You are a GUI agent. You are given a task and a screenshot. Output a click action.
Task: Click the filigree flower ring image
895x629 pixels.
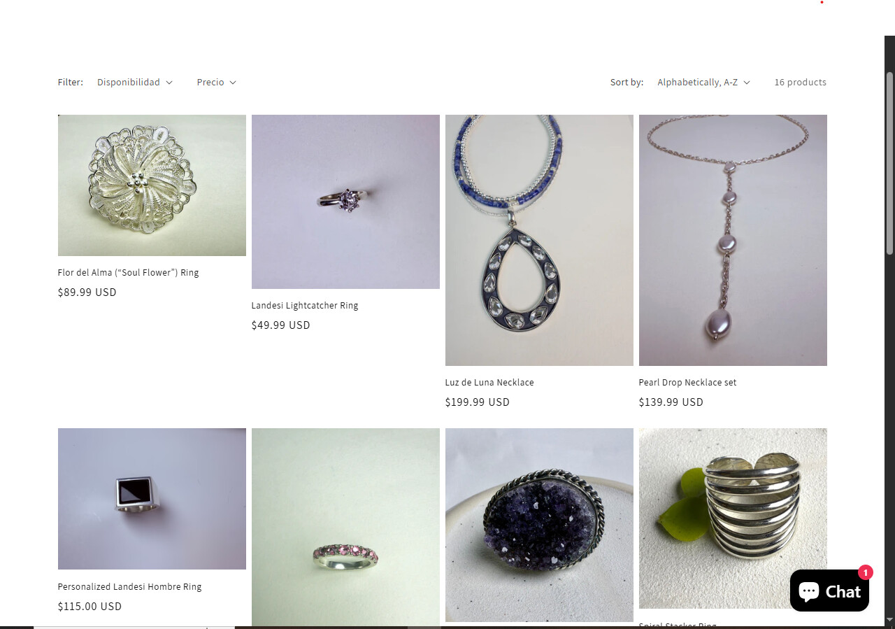pos(152,185)
